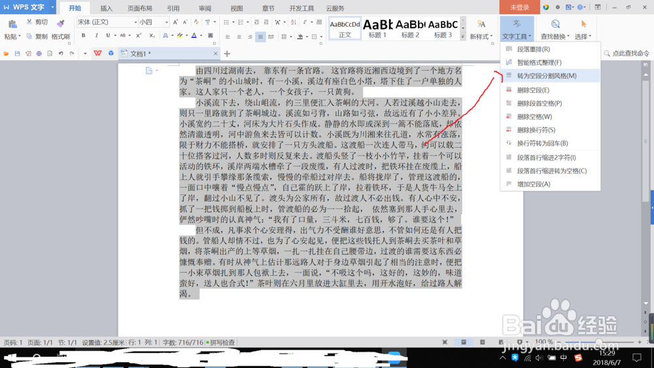Image resolution: width=654 pixels, height=368 pixels.
Task: Open the font size box 小四
Action: pyautogui.click(x=154, y=22)
